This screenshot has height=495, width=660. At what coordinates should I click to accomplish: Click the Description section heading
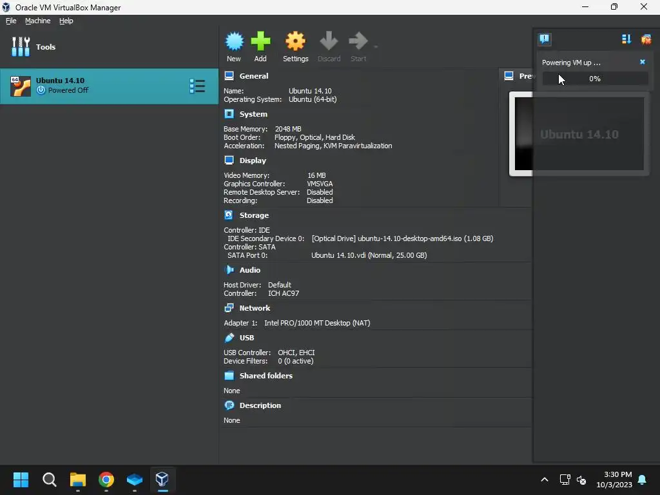click(260, 405)
